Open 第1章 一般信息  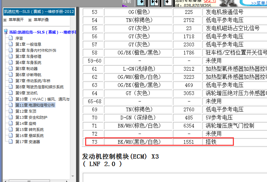coord(28,44)
